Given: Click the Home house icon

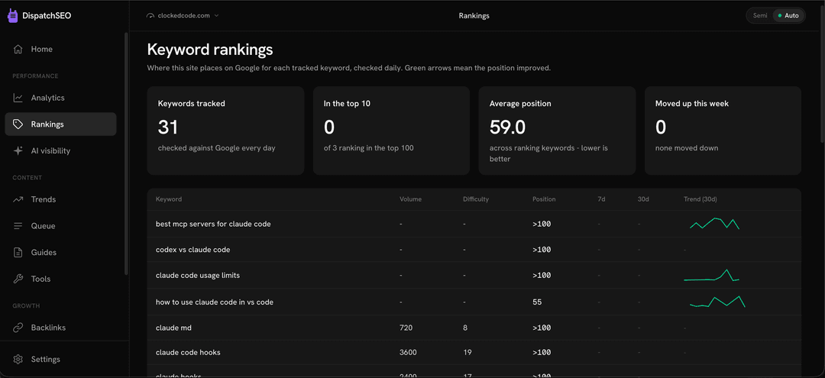Looking at the screenshot, I should coord(18,50).
